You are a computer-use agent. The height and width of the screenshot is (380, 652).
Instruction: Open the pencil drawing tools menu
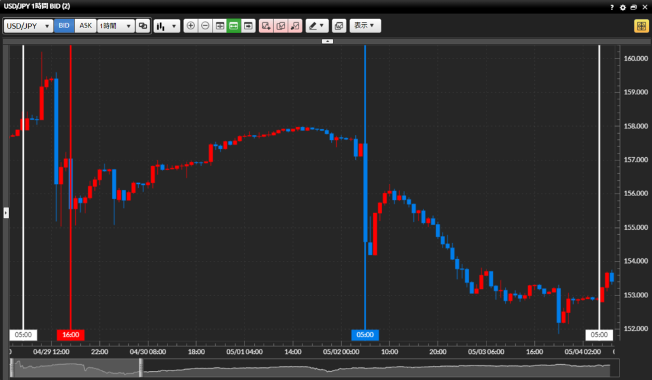316,26
